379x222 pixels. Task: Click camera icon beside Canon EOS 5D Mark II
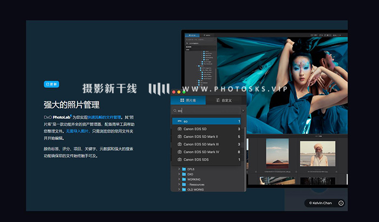[180, 136]
